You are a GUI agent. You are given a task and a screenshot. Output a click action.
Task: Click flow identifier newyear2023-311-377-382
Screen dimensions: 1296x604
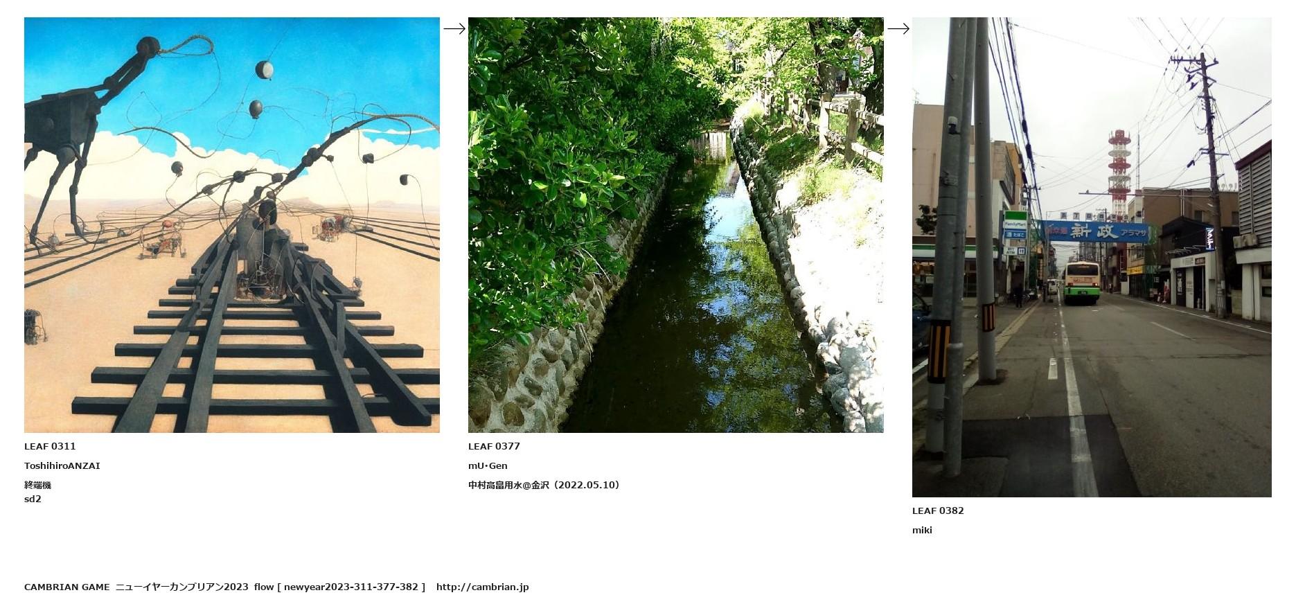pyautogui.click(x=351, y=587)
